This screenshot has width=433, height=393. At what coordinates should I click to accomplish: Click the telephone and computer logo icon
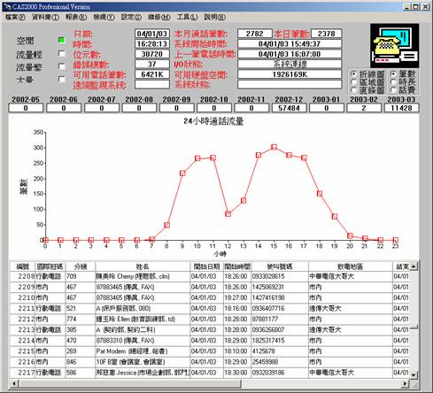pos(394,46)
